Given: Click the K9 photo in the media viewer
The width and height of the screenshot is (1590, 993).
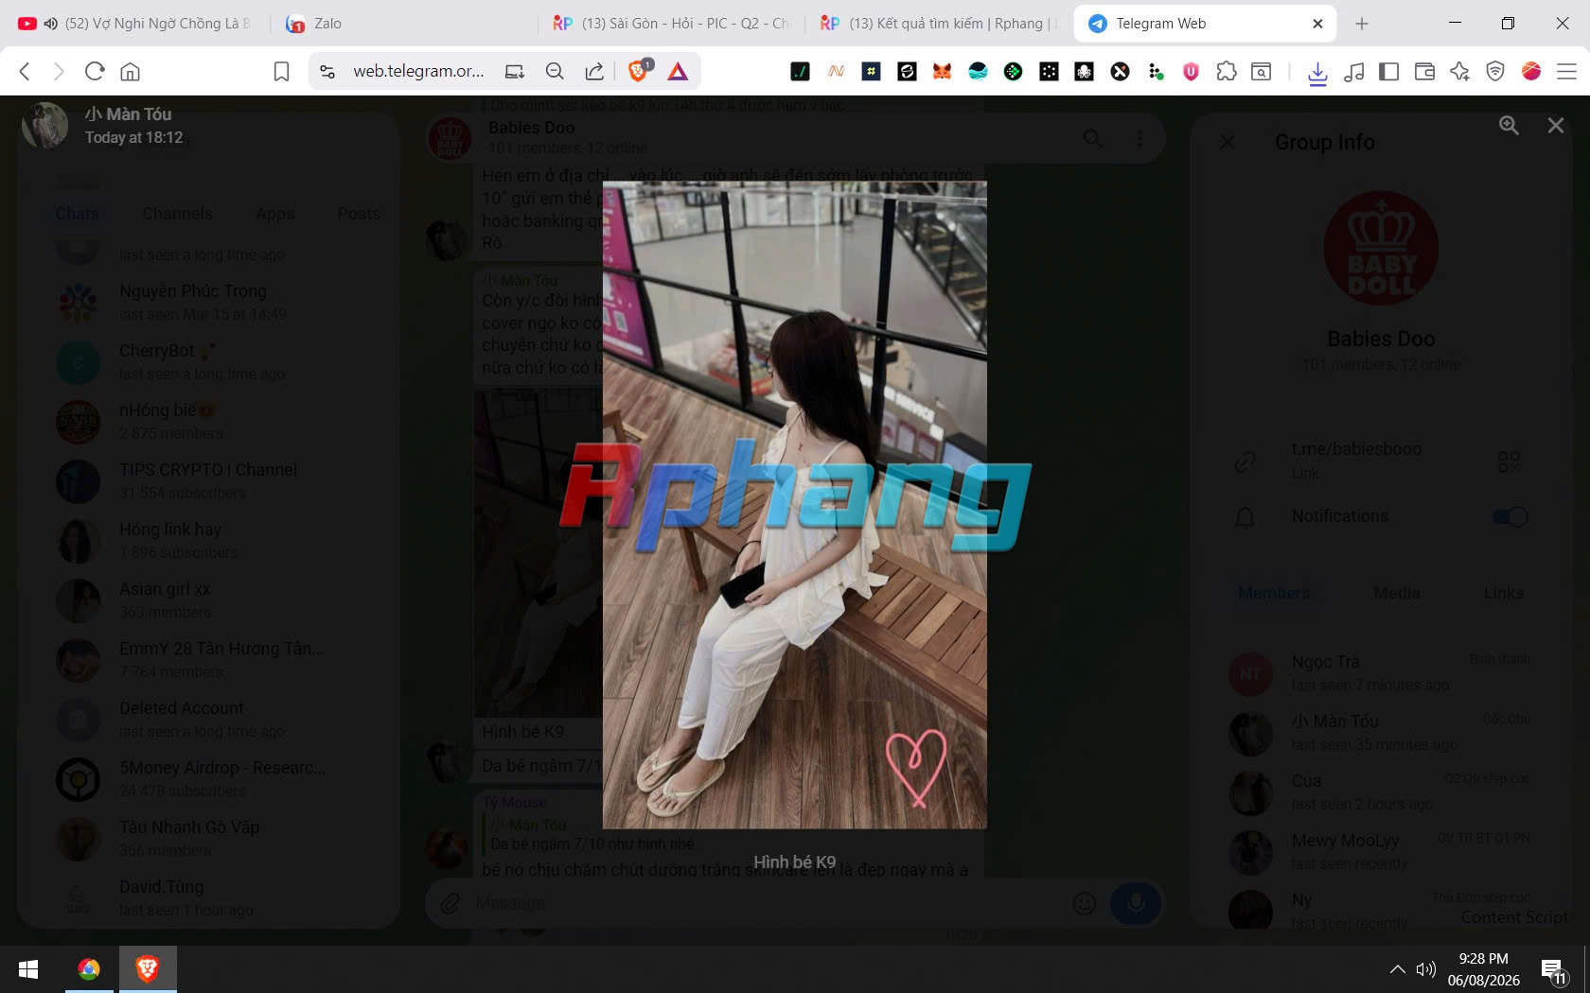Looking at the screenshot, I should tap(794, 505).
